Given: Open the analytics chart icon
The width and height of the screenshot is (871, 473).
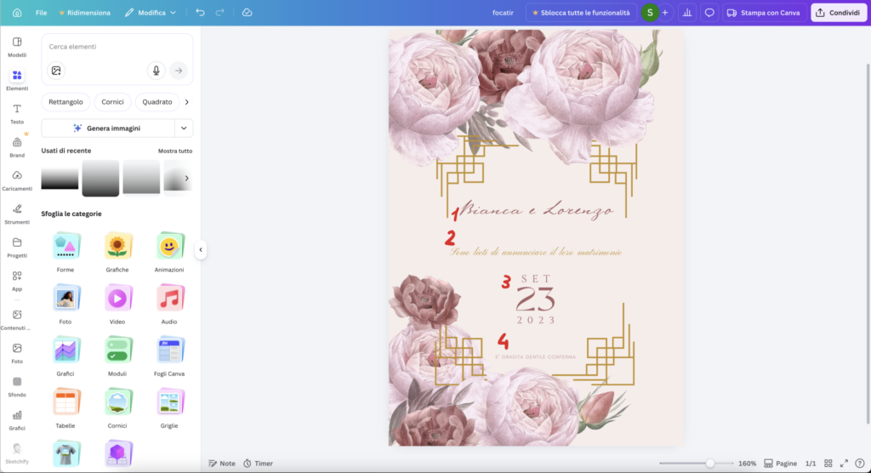Looking at the screenshot, I should (x=687, y=12).
